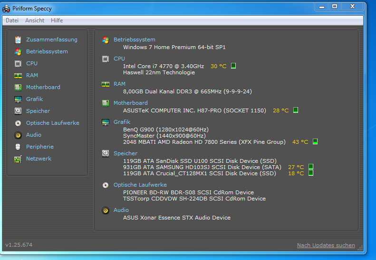Click the Grafik heading link in summary
The height and width of the screenshot is (260, 376).
click(x=122, y=122)
